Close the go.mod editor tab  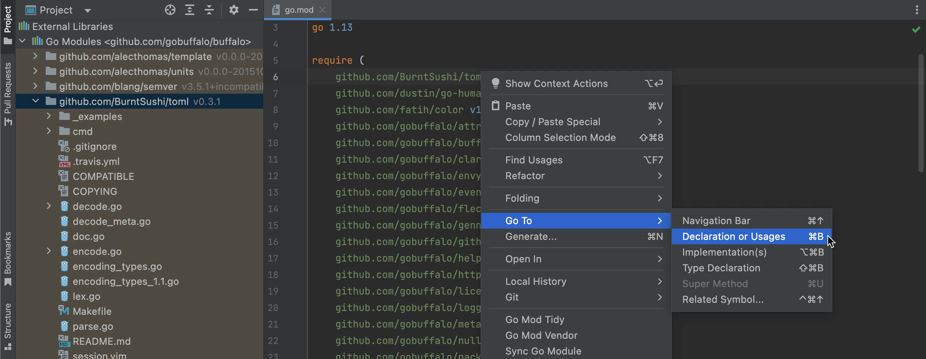tap(322, 10)
